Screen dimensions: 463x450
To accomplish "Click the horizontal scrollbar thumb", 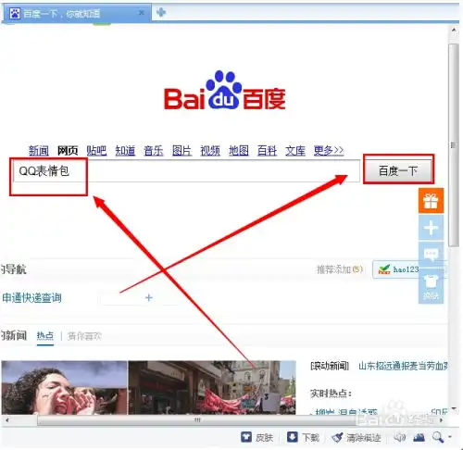I will point(197,420).
